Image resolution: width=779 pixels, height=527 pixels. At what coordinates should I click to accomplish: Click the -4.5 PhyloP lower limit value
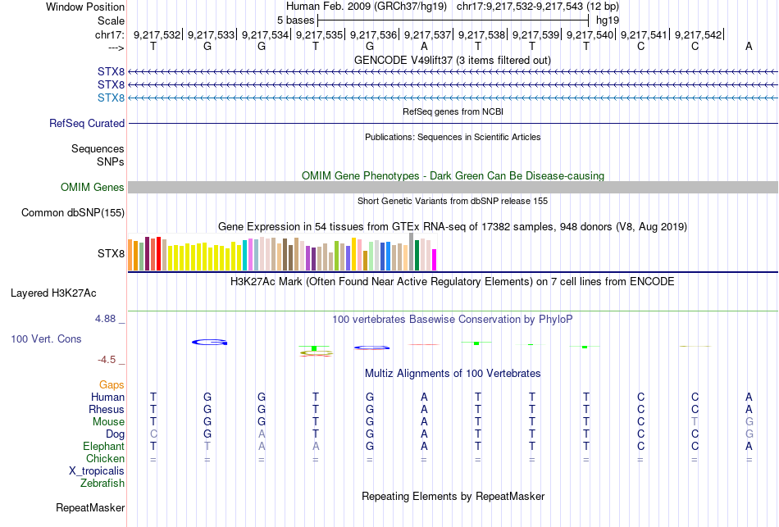[107, 360]
